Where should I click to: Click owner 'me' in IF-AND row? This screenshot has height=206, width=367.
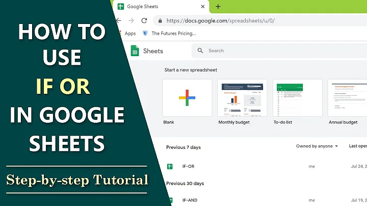tap(311, 200)
